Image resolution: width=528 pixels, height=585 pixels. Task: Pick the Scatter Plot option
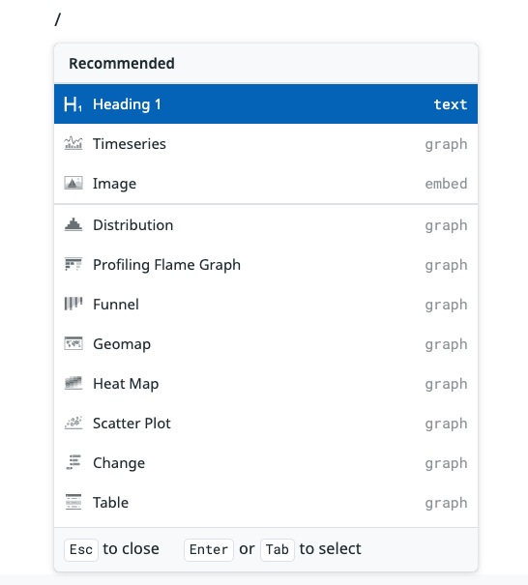[x=266, y=423]
